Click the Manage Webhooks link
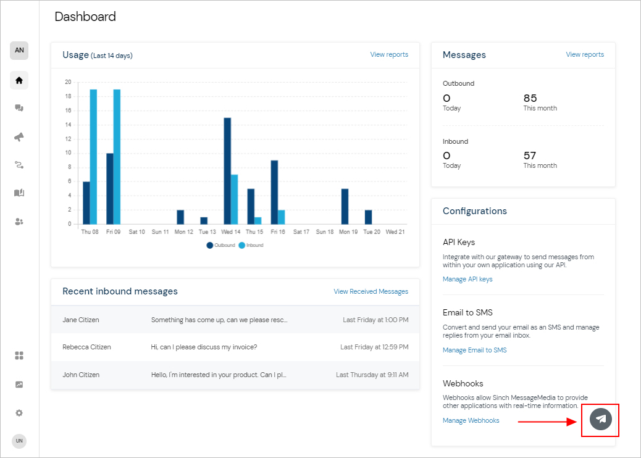 (x=471, y=420)
